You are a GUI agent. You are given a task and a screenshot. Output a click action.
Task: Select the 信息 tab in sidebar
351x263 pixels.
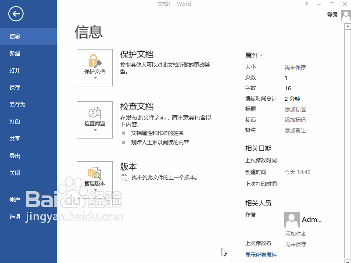pos(29,36)
